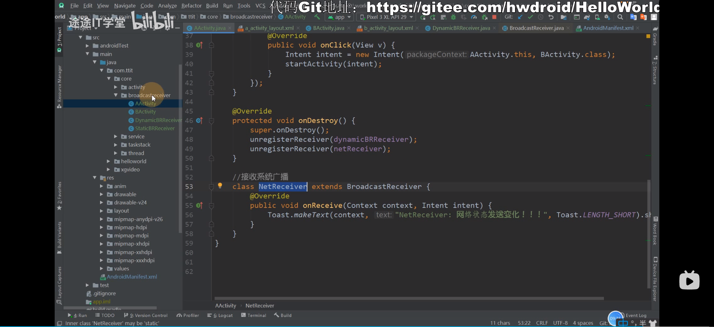Toggle the tool window bars button in the status bar

point(59,323)
